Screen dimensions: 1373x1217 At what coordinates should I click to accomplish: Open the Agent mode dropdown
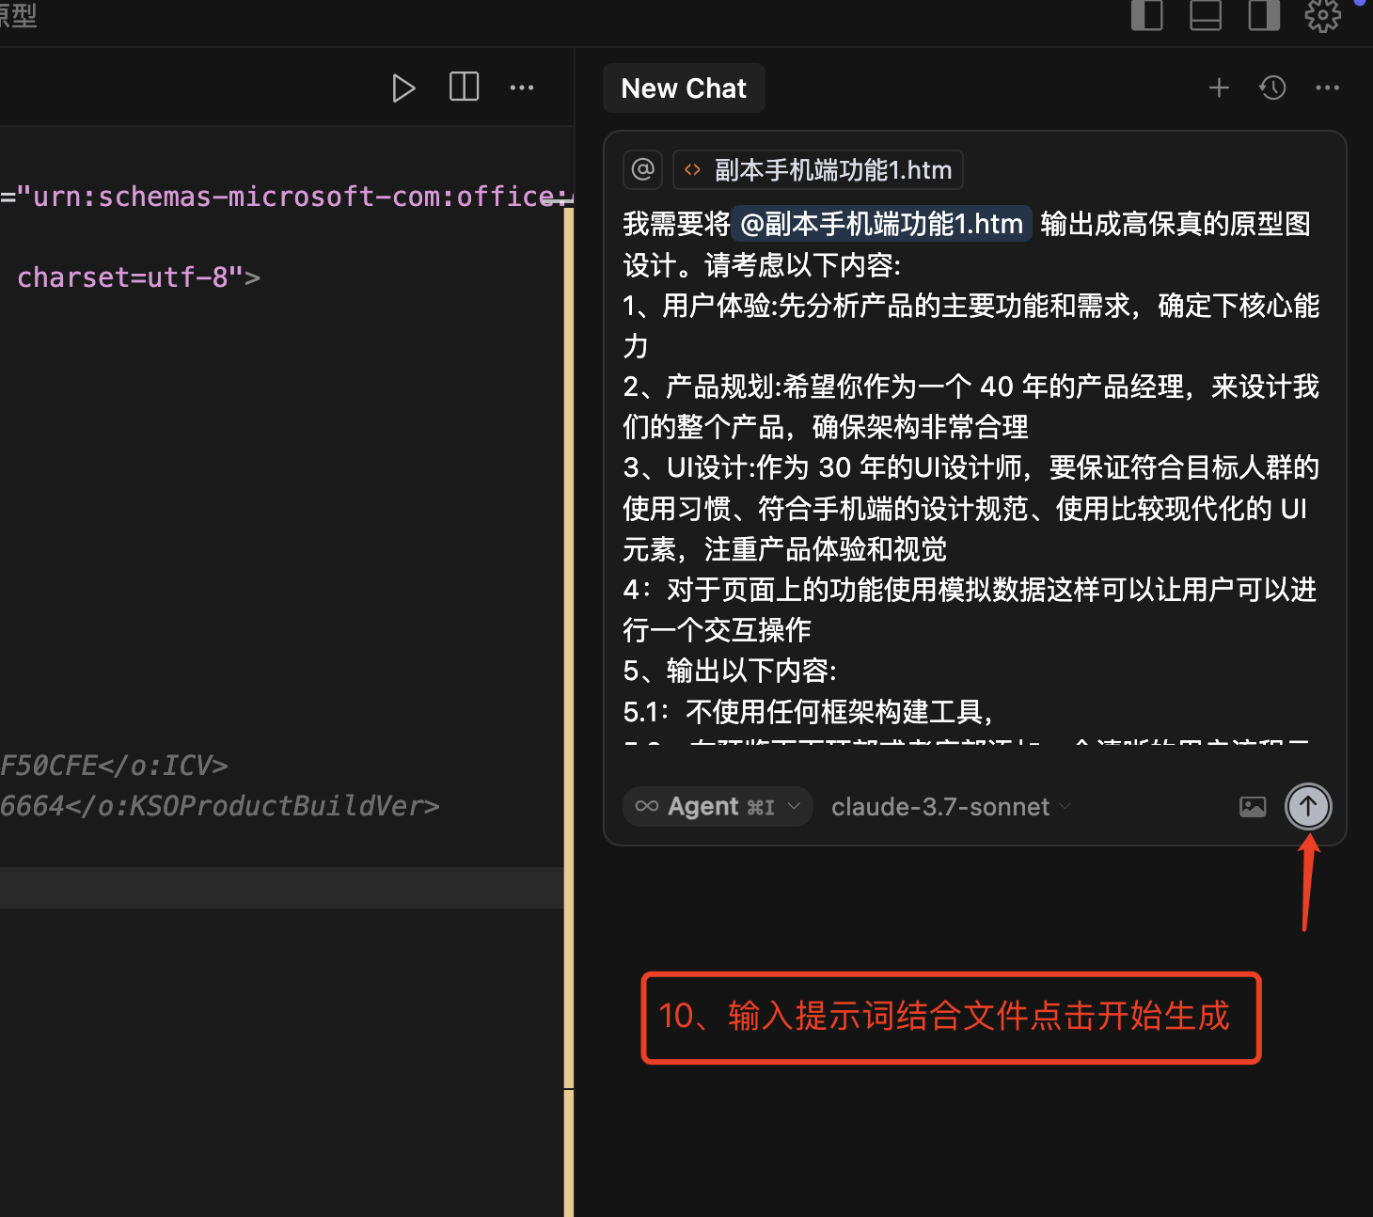tap(717, 806)
